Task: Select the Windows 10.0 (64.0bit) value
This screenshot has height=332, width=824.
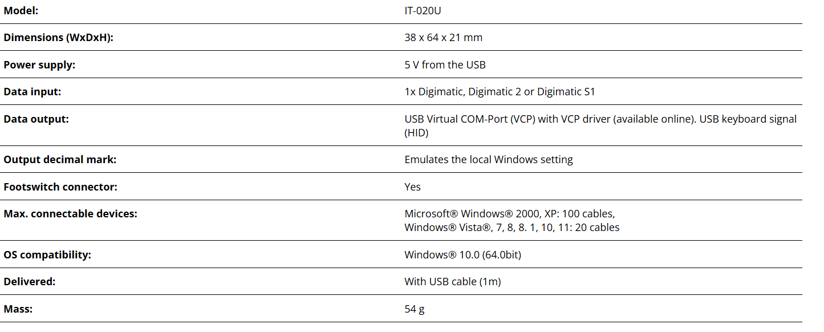Action: (x=462, y=255)
